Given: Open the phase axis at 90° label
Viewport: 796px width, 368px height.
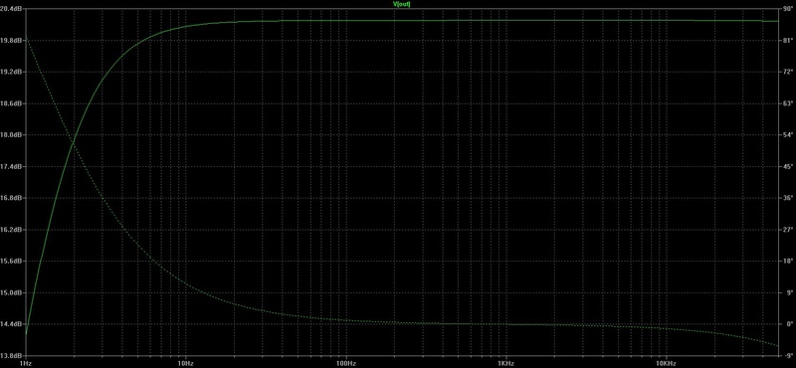Looking at the screenshot, I should (x=788, y=9).
